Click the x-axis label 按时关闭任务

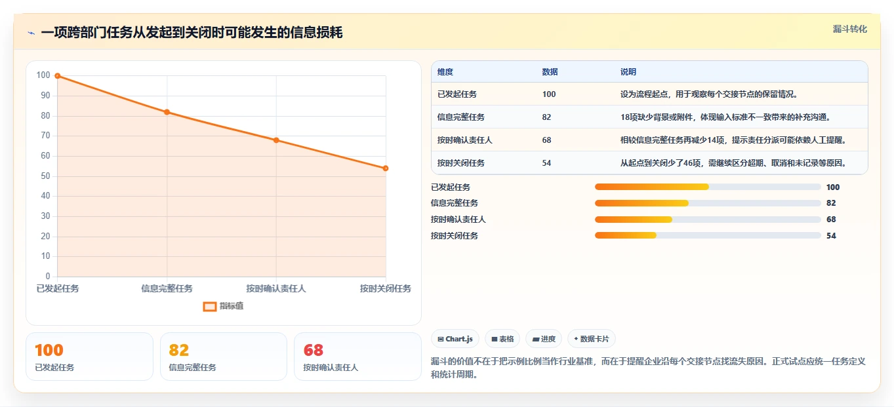[386, 288]
